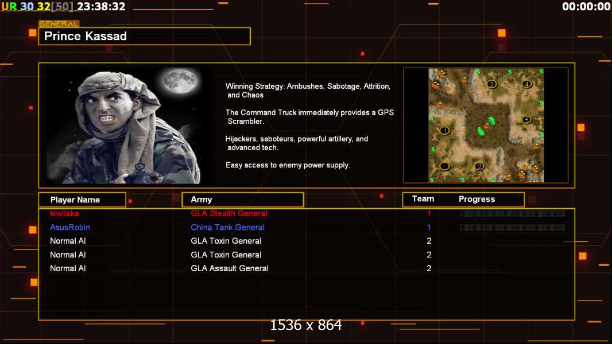Click the China Tank General army entry
The height and width of the screenshot is (344, 612).
[227, 227]
